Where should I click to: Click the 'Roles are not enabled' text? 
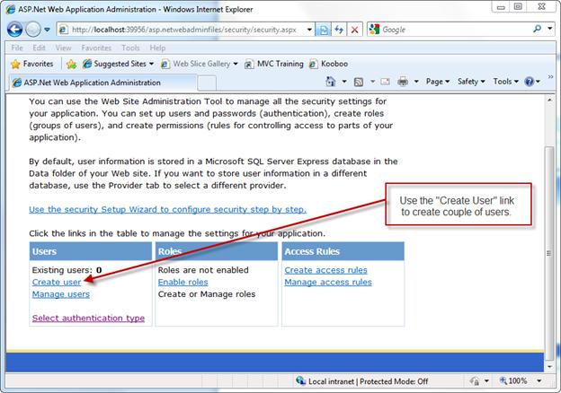[x=203, y=270]
